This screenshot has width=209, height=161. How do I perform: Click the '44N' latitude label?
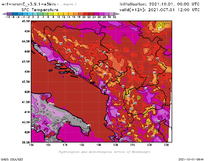click(x=27, y=51)
